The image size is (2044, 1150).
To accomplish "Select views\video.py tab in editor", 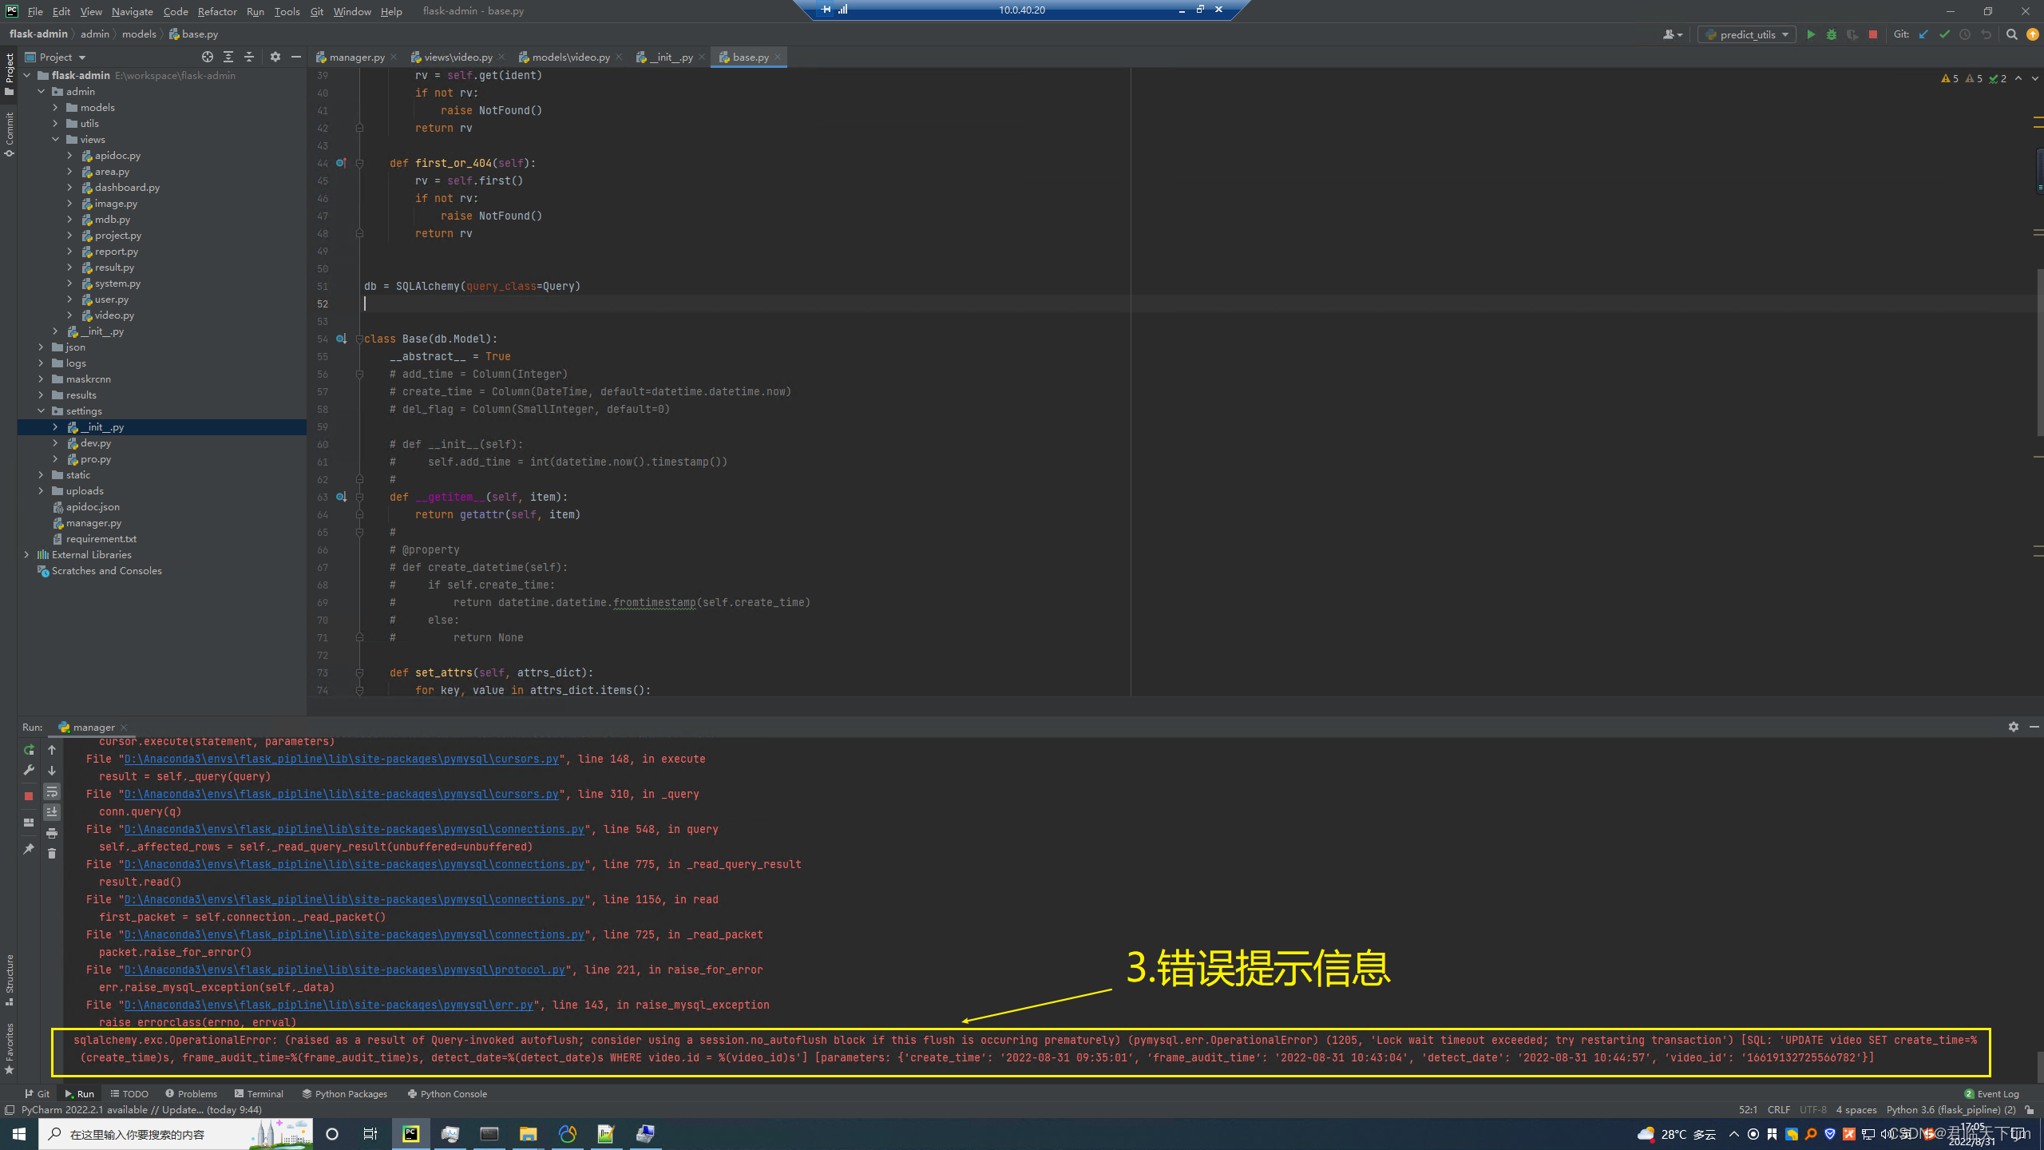I will [452, 56].
